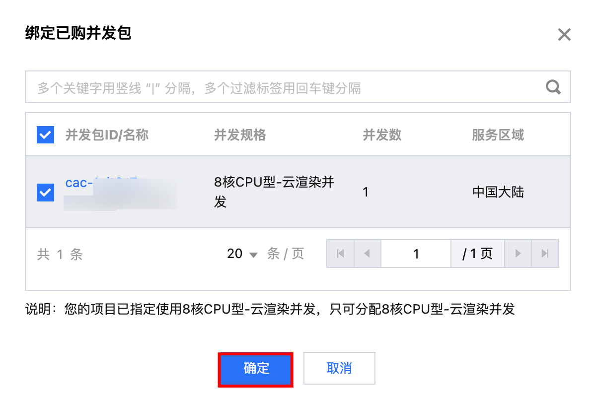The image size is (594, 395).
Task: Click the 并发数 column header
Action: click(382, 134)
